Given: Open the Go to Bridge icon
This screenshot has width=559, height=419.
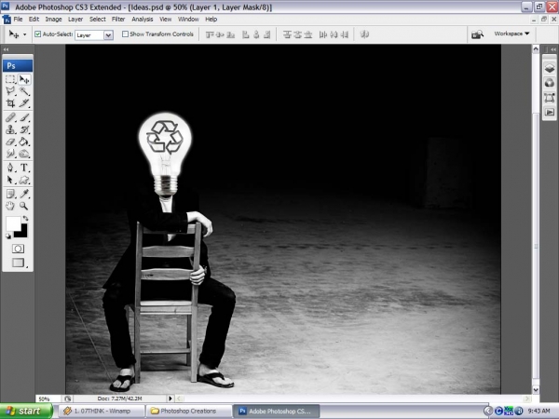Looking at the screenshot, I should tap(477, 34).
